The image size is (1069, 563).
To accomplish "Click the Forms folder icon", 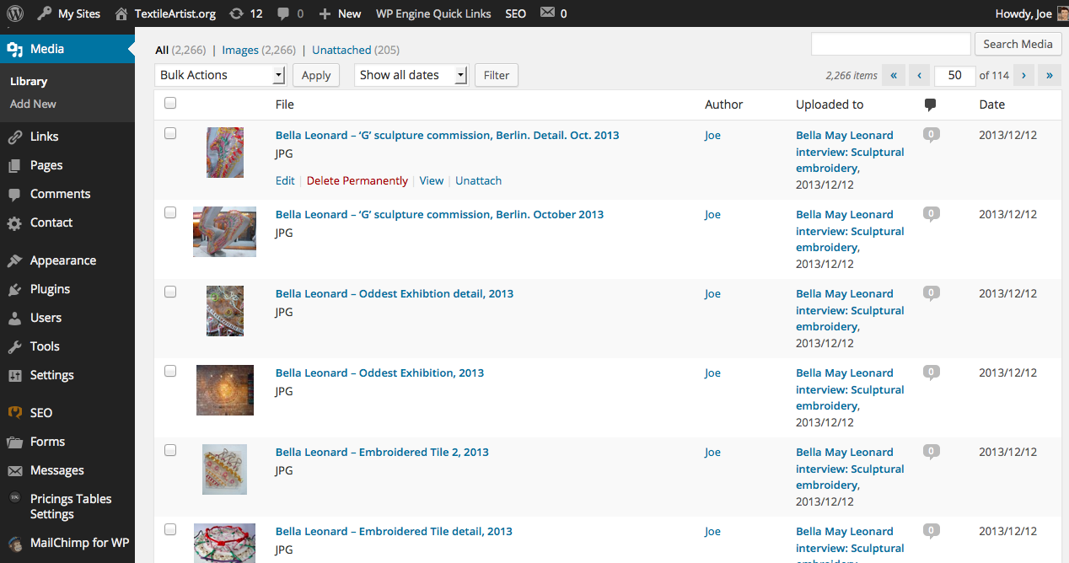I will [14, 442].
